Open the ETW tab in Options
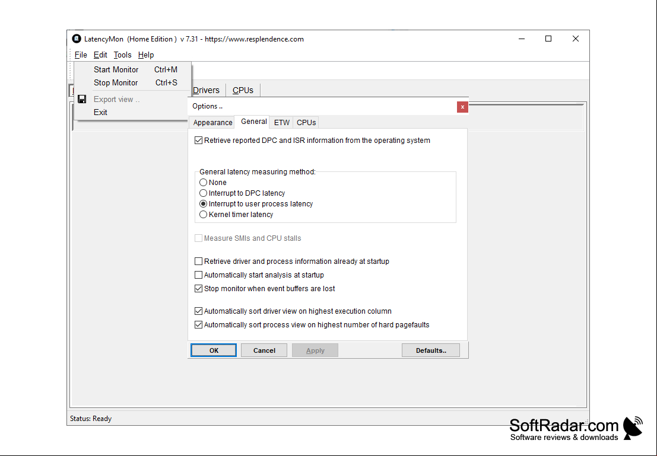Image resolution: width=657 pixels, height=456 pixels. pos(281,122)
